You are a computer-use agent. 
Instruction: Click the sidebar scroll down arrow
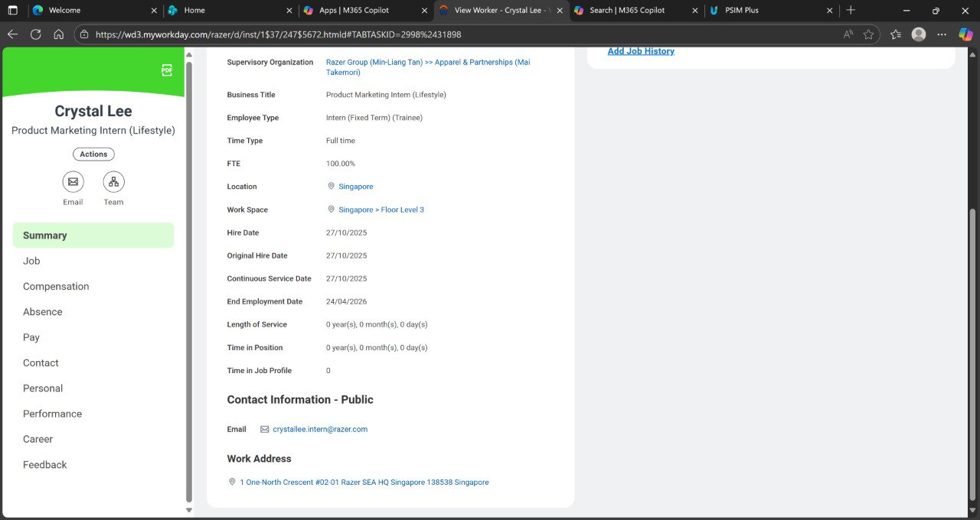189,509
